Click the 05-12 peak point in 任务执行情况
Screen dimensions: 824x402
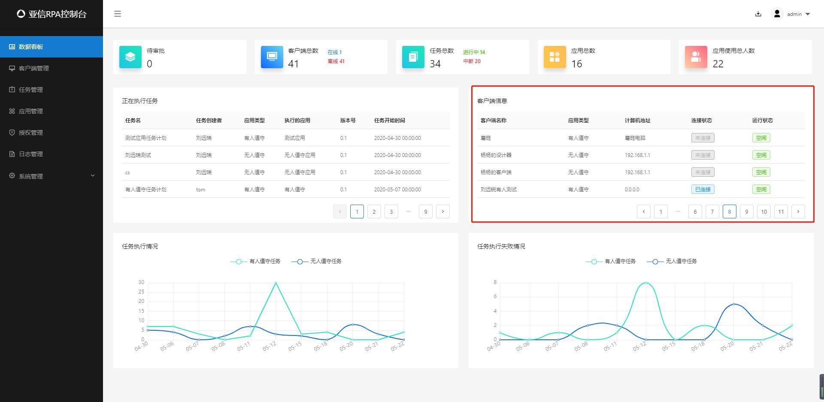[276, 283]
